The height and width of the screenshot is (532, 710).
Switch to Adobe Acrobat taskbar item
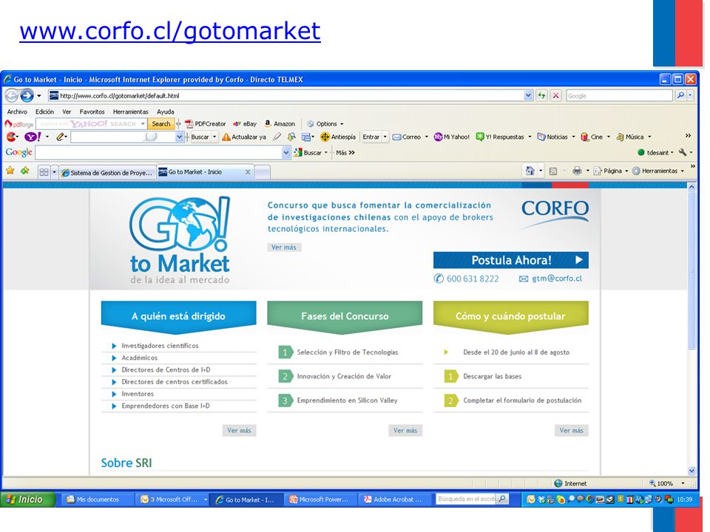pos(396,499)
